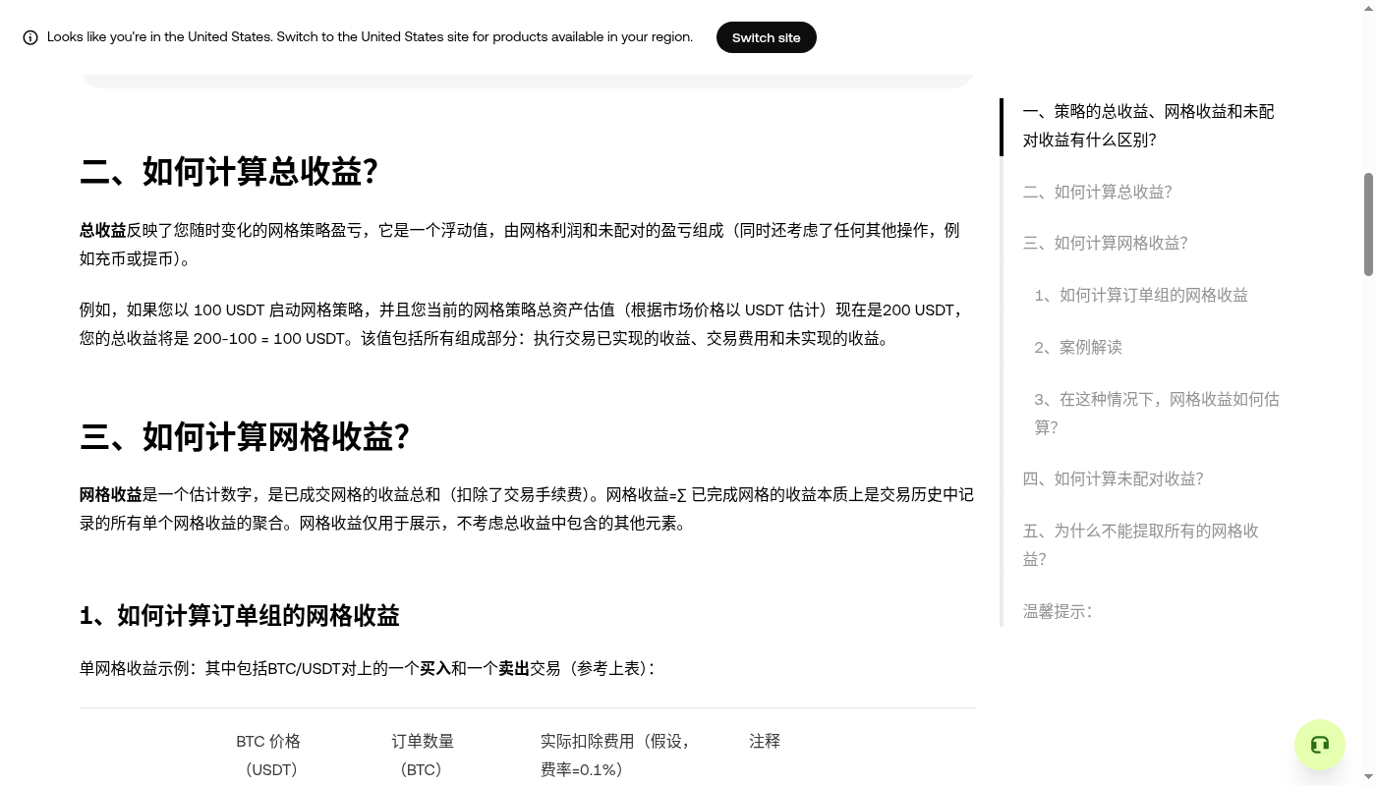Click the page vertical scrollbar thumb
The image size is (1376, 786).
(1368, 224)
